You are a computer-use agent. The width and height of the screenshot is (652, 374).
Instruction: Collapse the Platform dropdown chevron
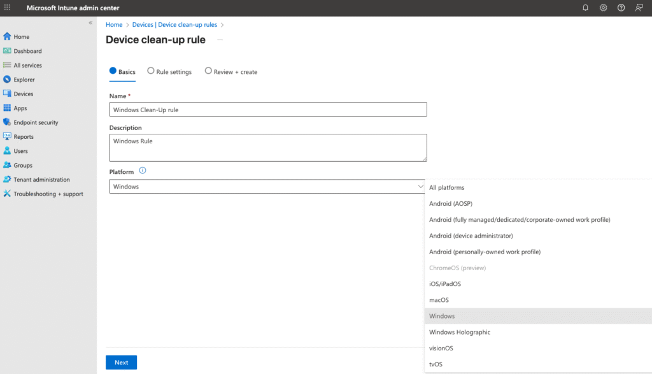click(420, 187)
